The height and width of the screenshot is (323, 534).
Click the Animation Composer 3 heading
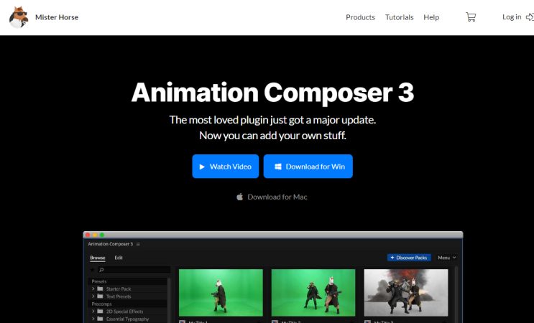pos(272,92)
